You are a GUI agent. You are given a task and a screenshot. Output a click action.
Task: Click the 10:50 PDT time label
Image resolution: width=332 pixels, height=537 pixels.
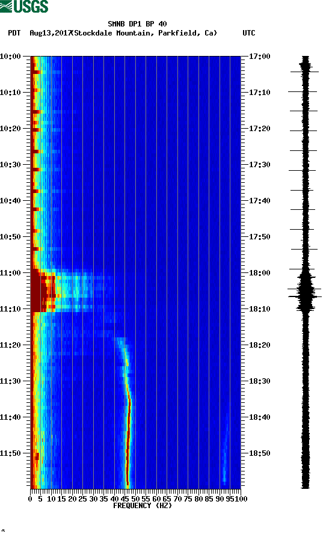(x=10, y=237)
